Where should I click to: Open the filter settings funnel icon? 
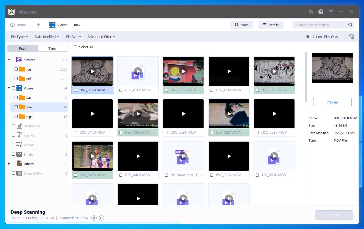click(x=352, y=37)
